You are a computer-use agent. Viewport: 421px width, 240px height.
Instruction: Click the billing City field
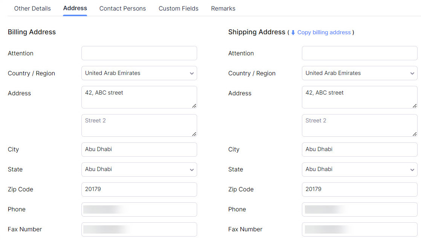139,149
